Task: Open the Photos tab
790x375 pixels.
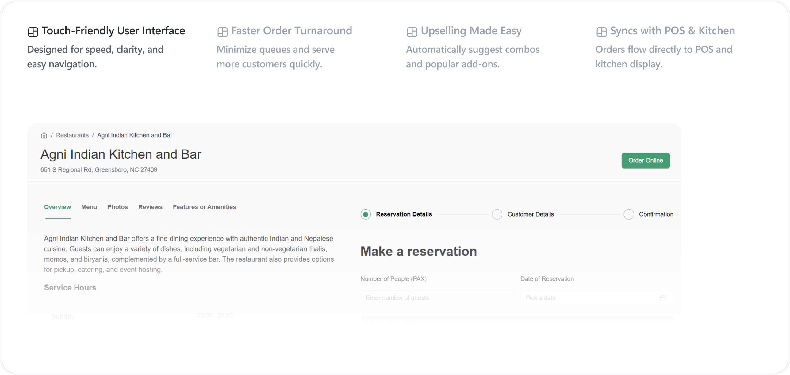Action: tap(117, 207)
